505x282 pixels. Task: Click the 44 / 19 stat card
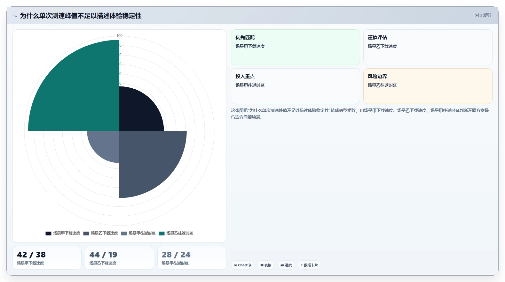pos(119,258)
